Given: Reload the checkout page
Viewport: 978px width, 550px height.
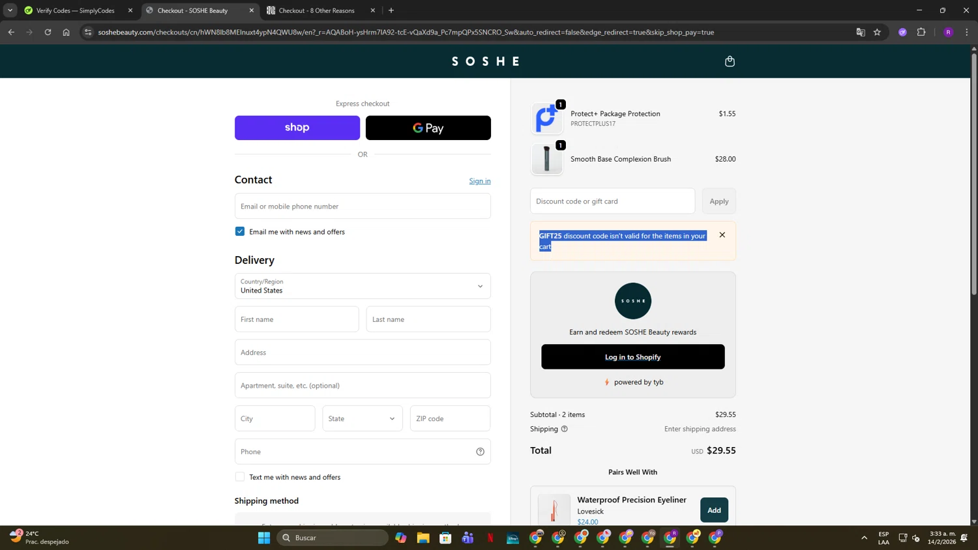Looking at the screenshot, I should pyautogui.click(x=48, y=32).
